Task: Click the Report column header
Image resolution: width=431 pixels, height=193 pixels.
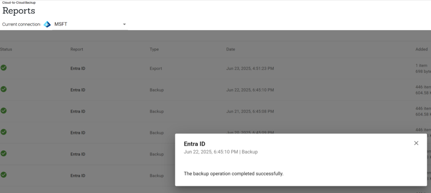Action: pyautogui.click(x=77, y=49)
